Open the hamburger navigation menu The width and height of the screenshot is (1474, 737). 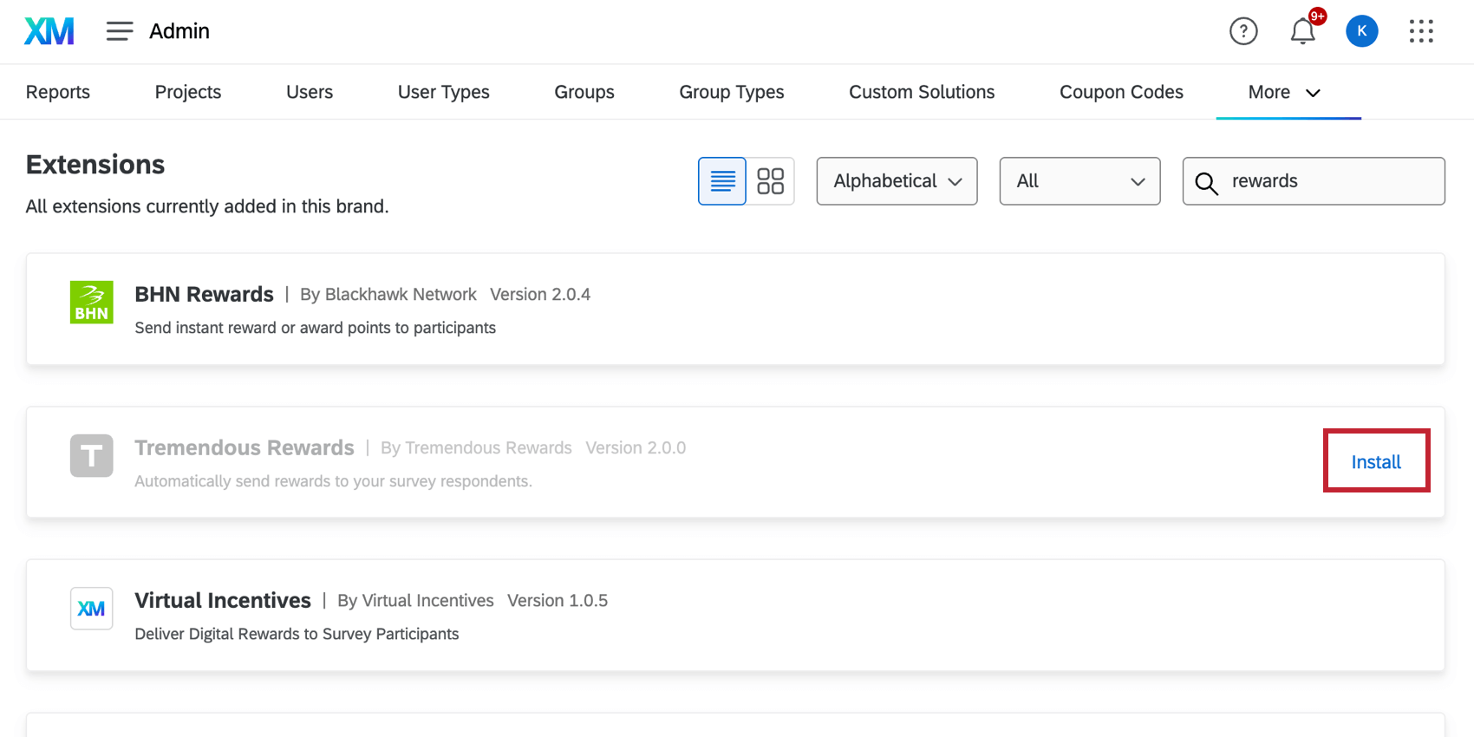point(120,31)
